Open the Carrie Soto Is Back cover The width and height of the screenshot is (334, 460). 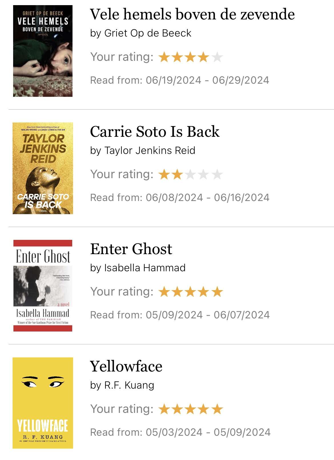click(x=43, y=168)
